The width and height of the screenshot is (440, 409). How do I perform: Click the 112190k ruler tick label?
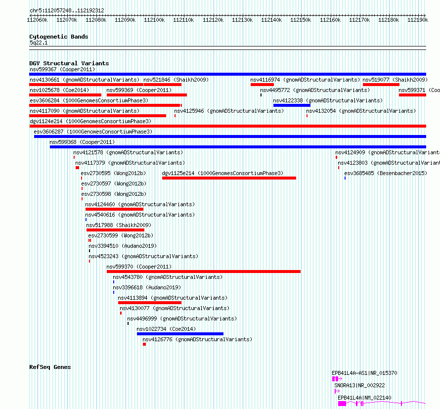(418, 20)
